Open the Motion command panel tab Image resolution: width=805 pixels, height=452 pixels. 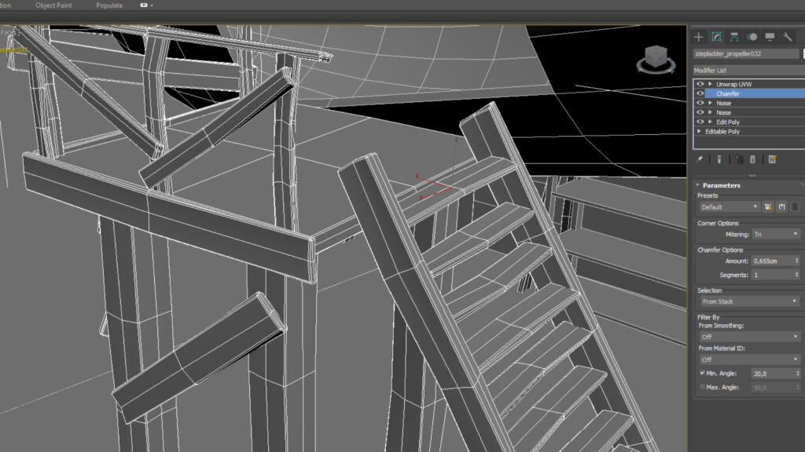pyautogui.click(x=752, y=37)
